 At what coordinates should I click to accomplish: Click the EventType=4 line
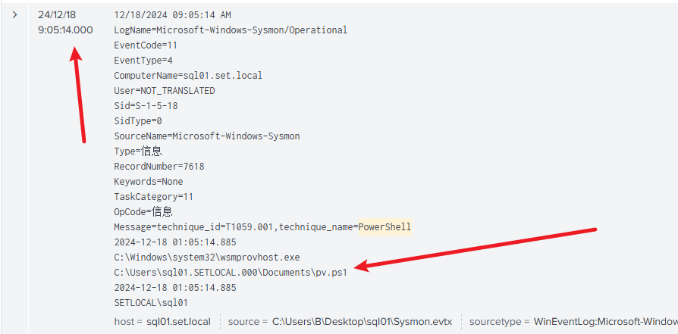(143, 61)
